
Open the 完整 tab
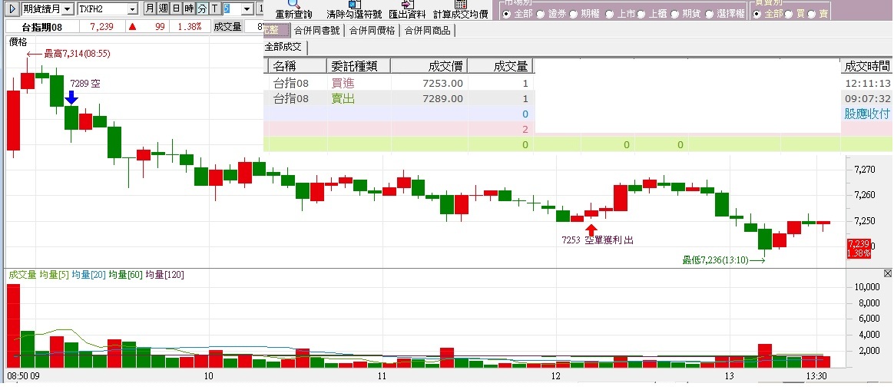(x=276, y=31)
